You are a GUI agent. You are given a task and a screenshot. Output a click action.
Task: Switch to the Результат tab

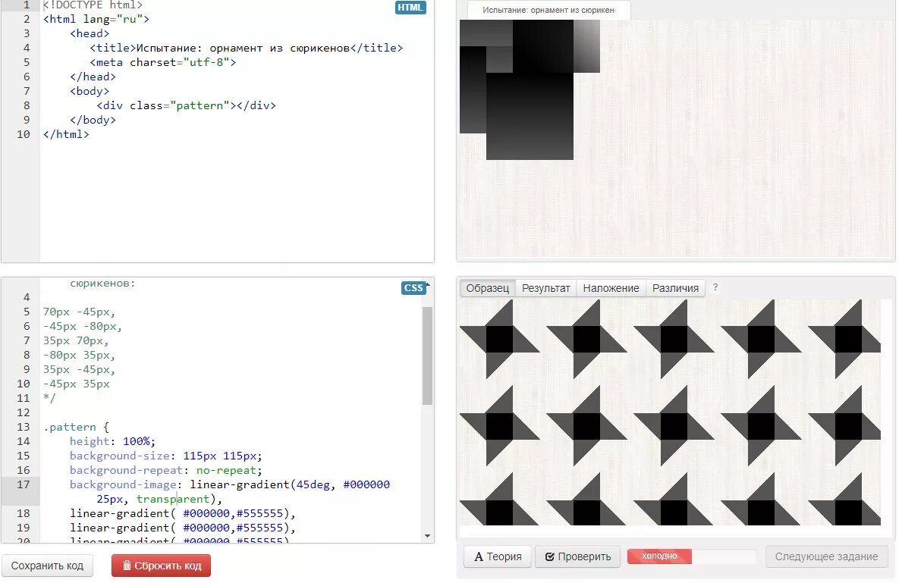pyautogui.click(x=545, y=288)
